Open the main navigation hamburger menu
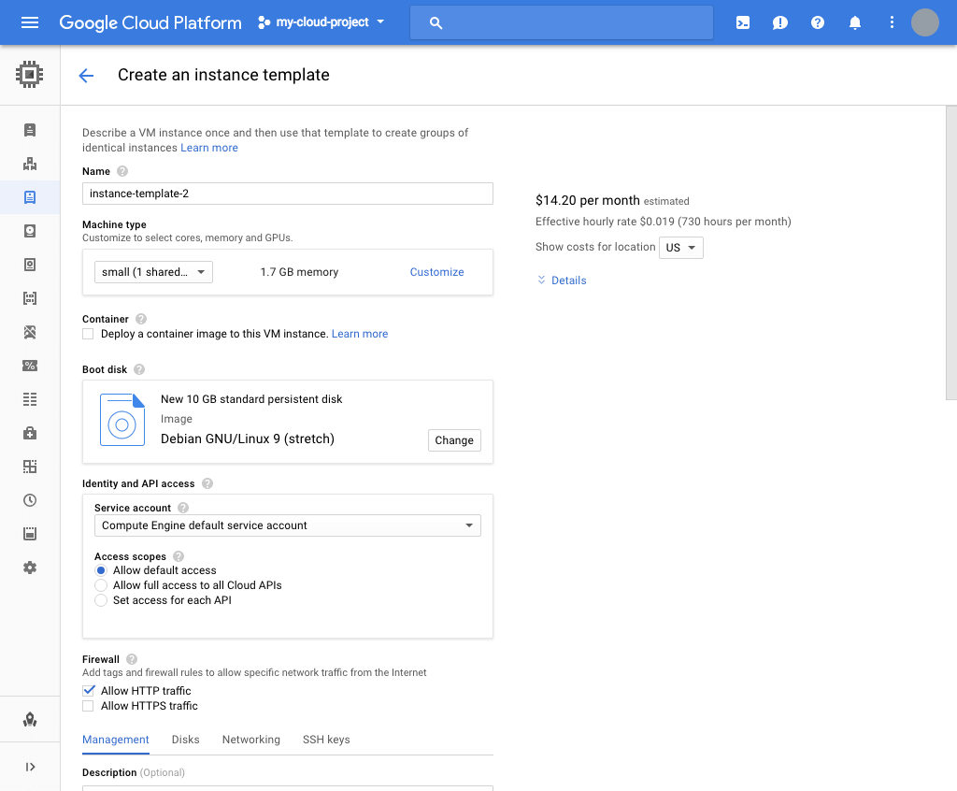Image resolution: width=957 pixels, height=791 pixels. pyautogui.click(x=29, y=22)
